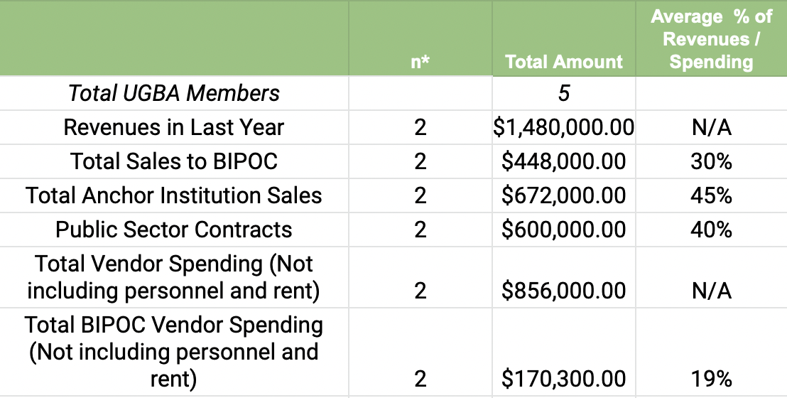Select the Total Amount header cell
The height and width of the screenshot is (398, 787).
point(564,38)
